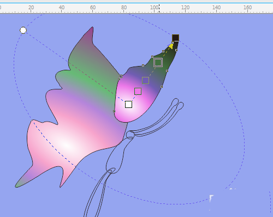Click the white circular gradient handle
The height and width of the screenshot is (217, 273).
pyautogui.click(x=23, y=30)
